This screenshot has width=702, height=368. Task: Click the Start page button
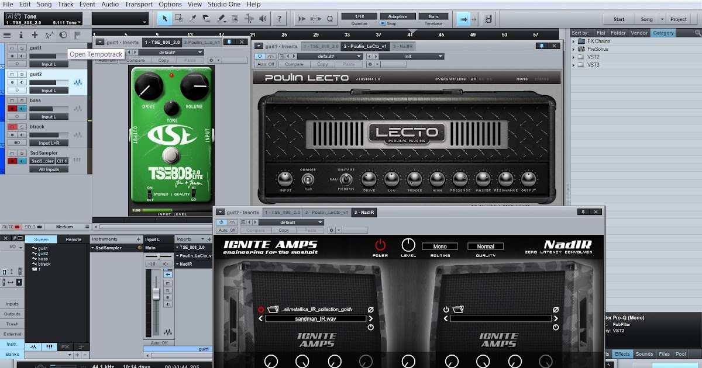pos(619,19)
